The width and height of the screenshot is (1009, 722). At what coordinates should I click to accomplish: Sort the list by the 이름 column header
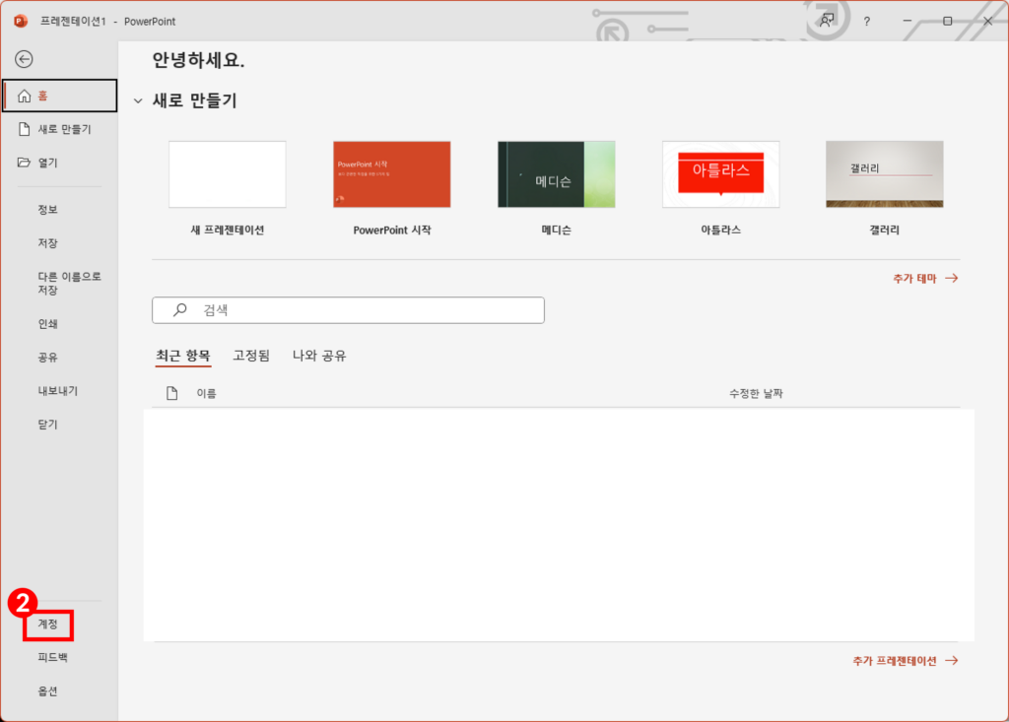click(207, 393)
